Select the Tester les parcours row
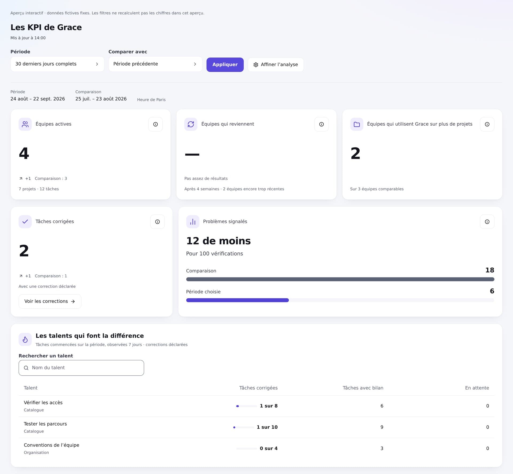 256,427
